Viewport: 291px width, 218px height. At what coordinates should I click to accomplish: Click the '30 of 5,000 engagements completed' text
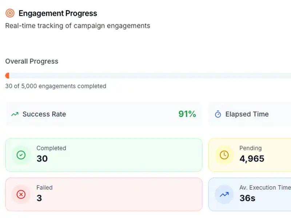55,86
